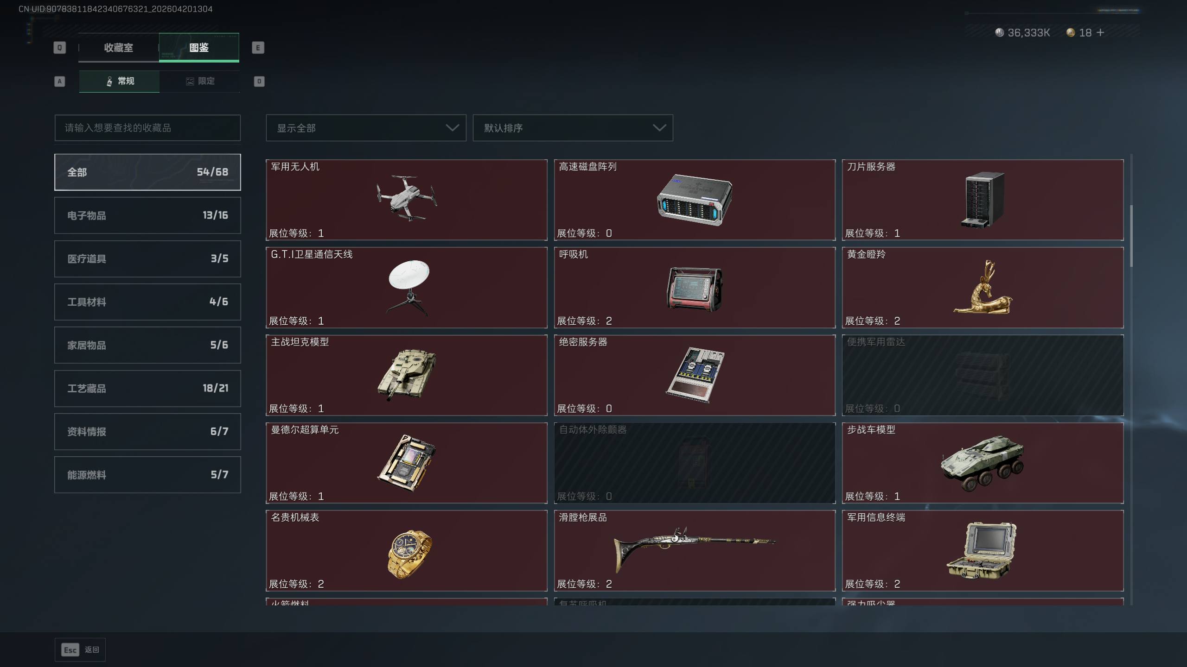Click the main battle tank model
This screenshot has height=667, width=1187.
(406, 375)
